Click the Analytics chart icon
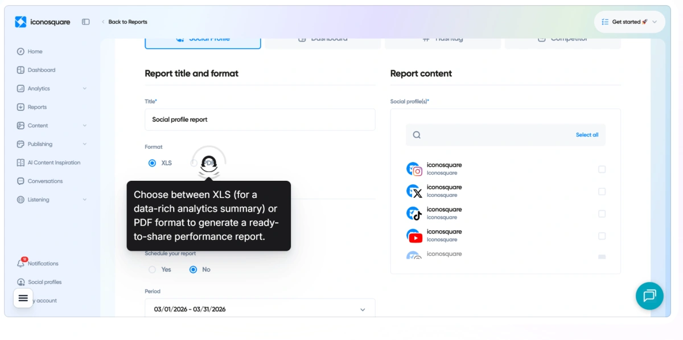The height and width of the screenshot is (340, 683). point(21,88)
